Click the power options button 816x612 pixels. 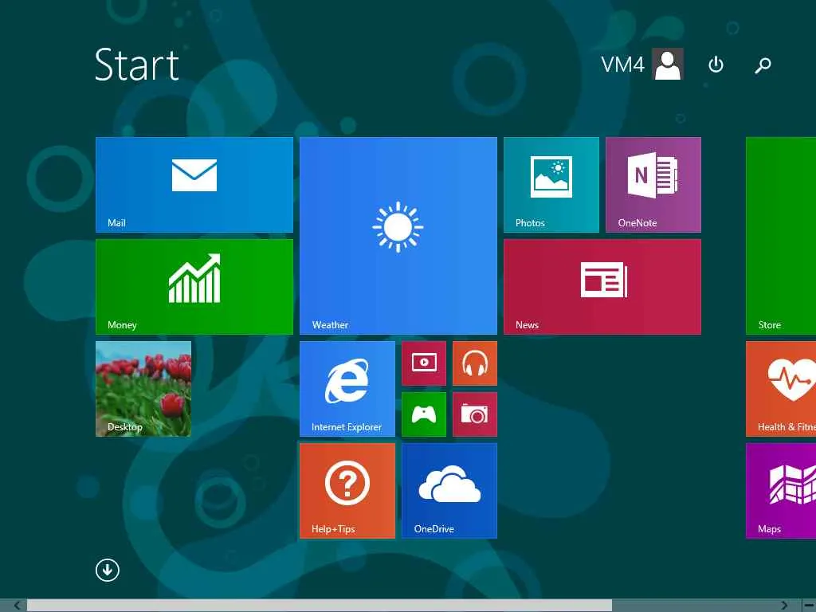click(716, 65)
